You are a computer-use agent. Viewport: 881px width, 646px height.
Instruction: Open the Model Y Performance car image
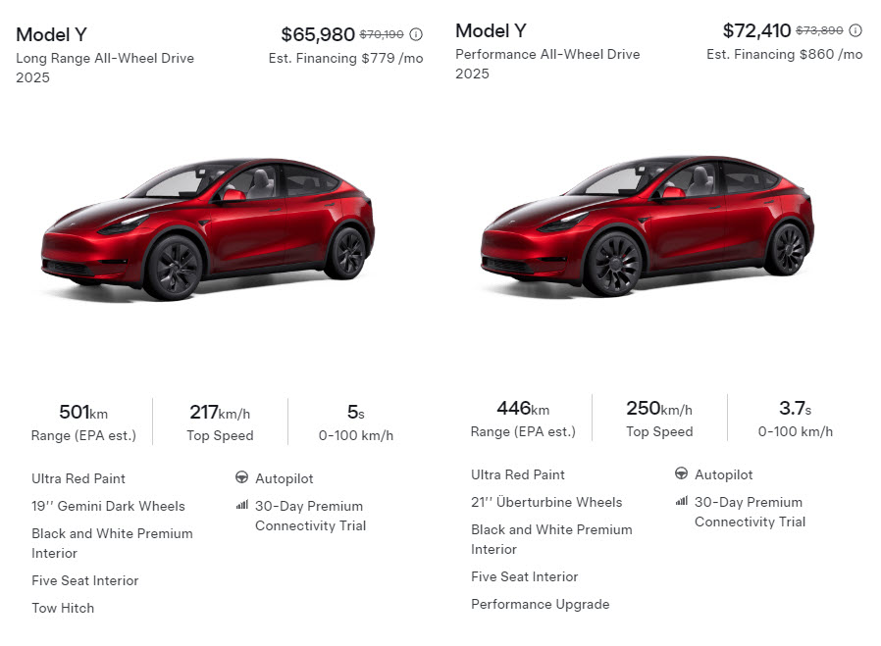click(648, 224)
